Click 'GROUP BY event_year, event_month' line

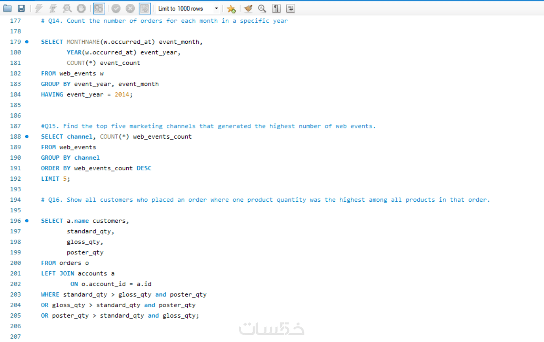point(100,84)
